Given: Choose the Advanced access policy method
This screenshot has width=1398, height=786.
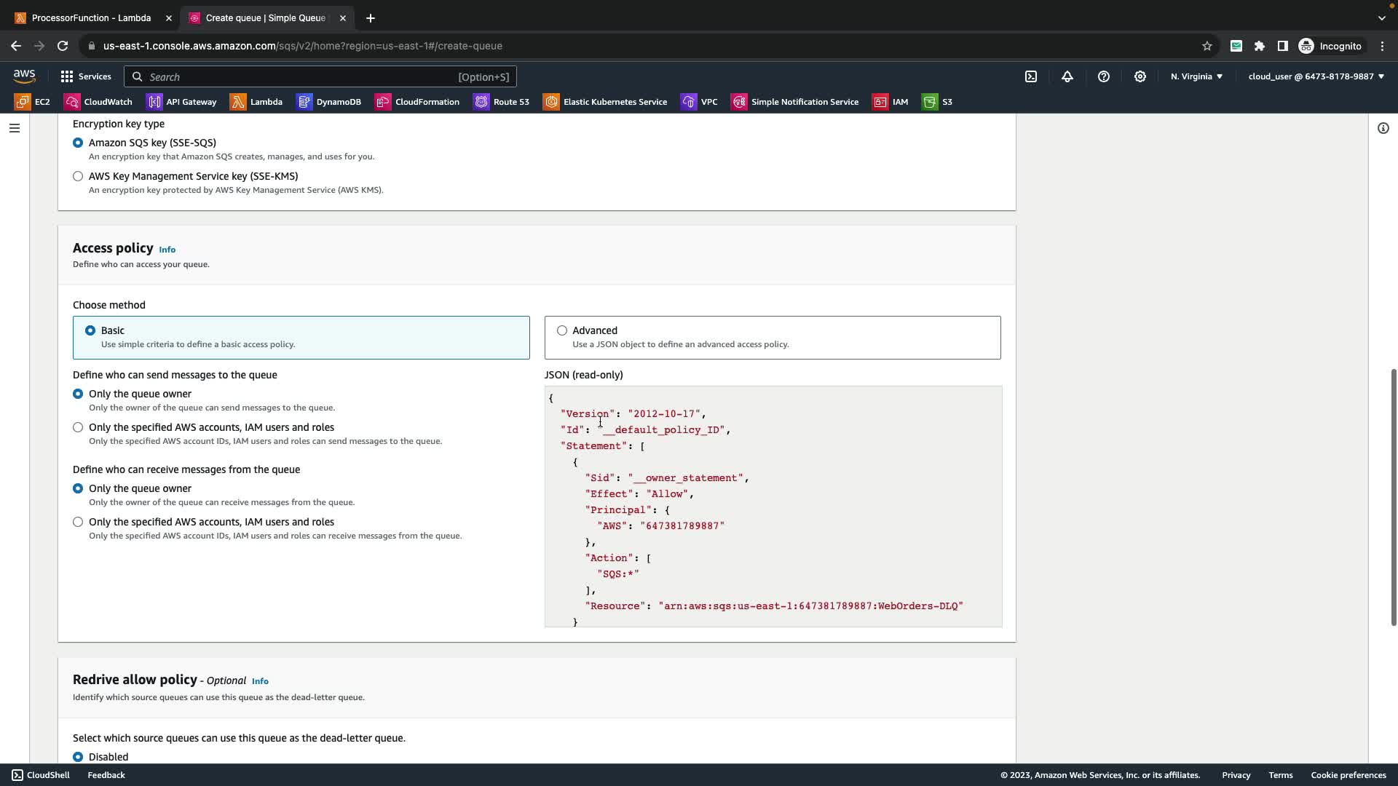Looking at the screenshot, I should [x=562, y=330].
